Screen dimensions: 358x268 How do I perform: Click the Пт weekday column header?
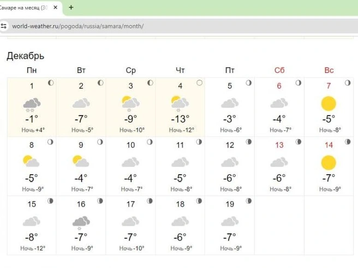pyautogui.click(x=230, y=70)
